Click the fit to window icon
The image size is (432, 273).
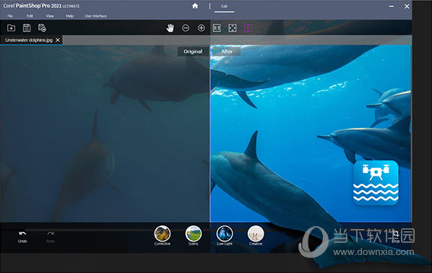[233, 28]
